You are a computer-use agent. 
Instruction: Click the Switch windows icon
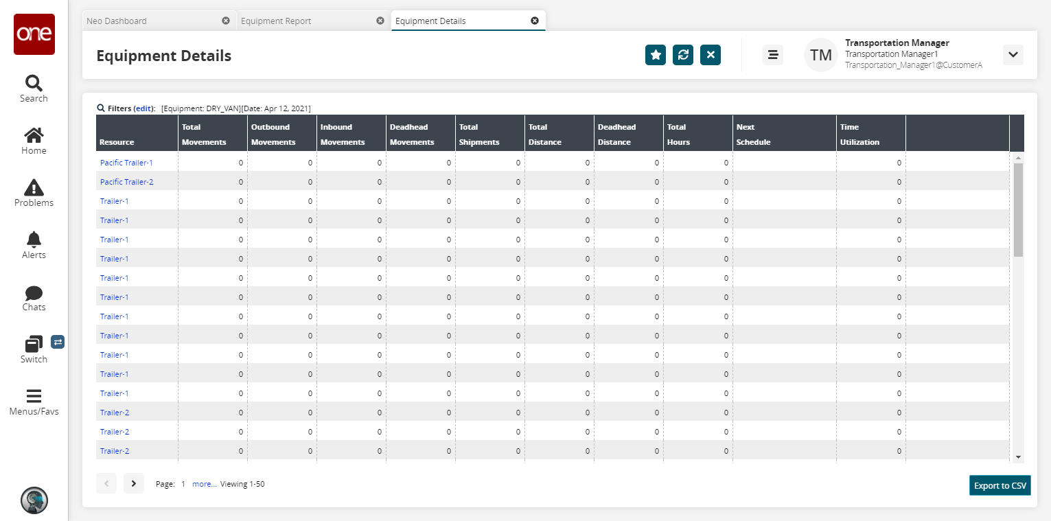click(x=34, y=349)
